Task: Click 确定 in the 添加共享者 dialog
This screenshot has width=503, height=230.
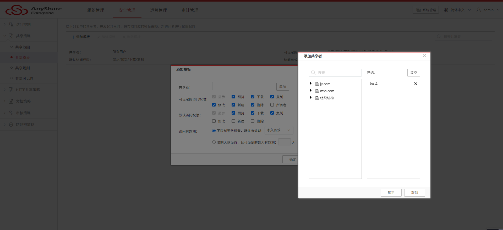Action: click(391, 193)
